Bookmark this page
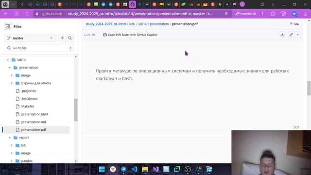Viewport: 311px width, 175px height. pyautogui.click(x=226, y=14)
